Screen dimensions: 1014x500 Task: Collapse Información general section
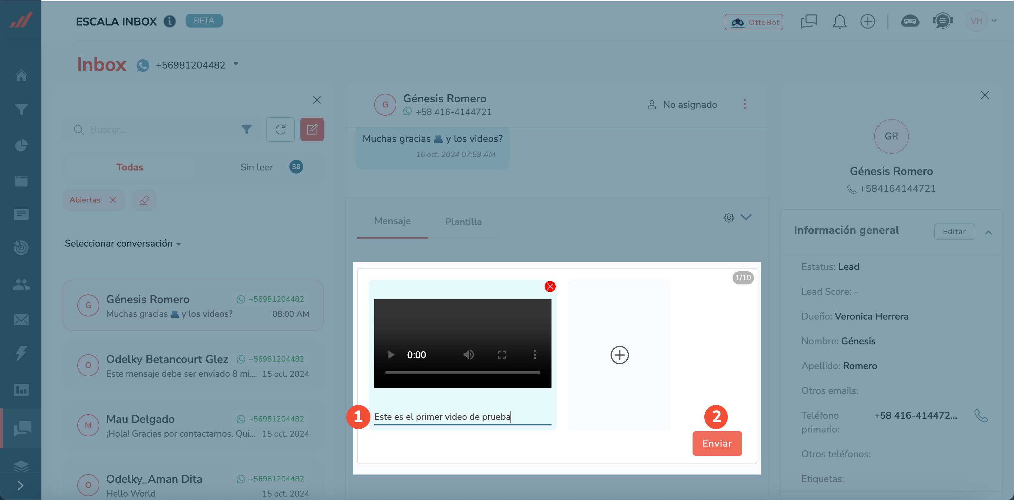click(988, 232)
